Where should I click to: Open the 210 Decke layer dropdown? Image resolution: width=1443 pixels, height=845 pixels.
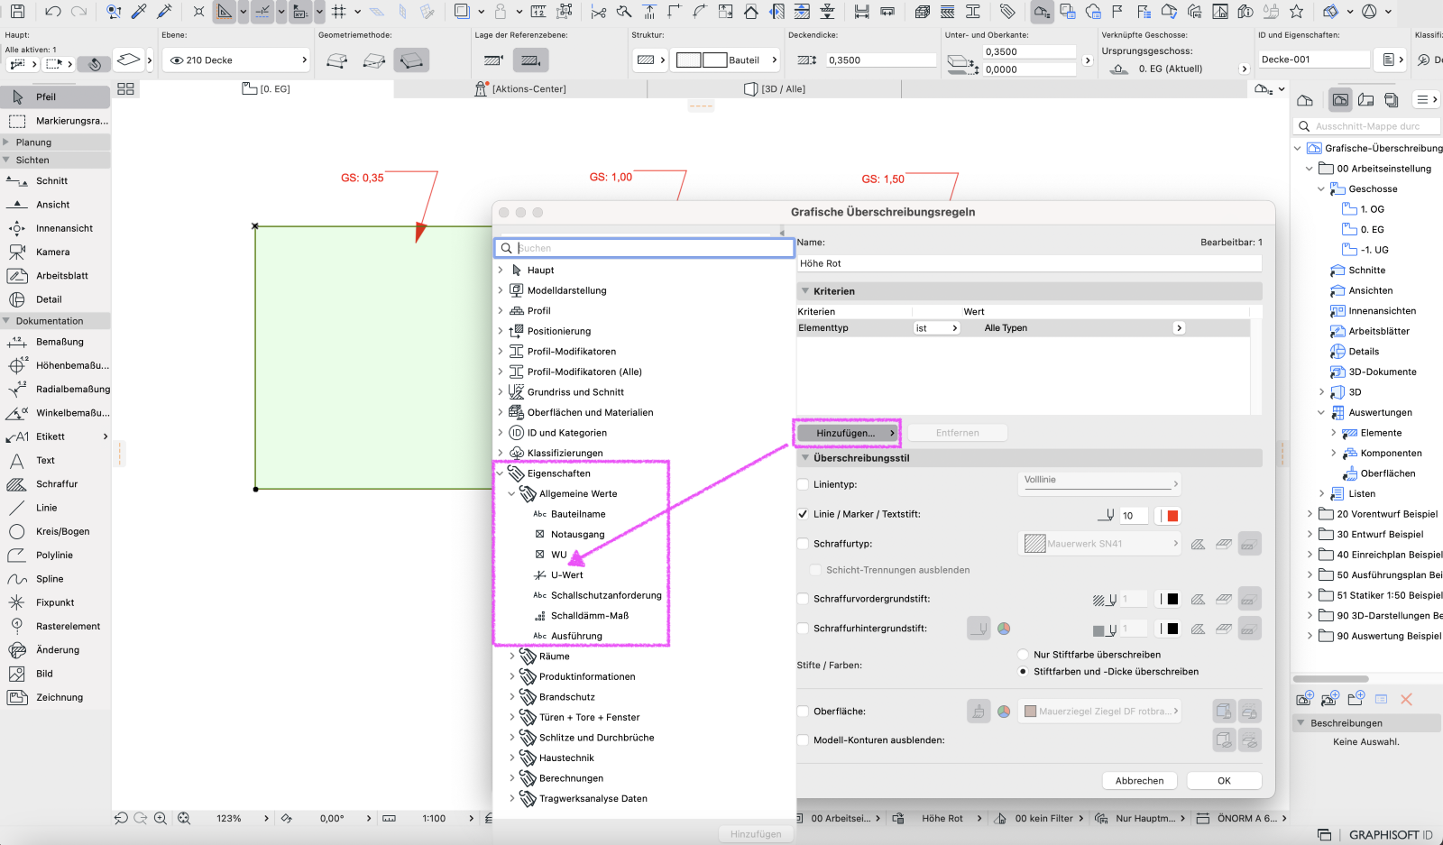tap(237, 60)
